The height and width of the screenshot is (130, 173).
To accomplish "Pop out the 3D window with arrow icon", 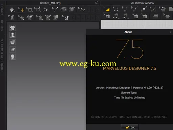I will coord(97,2).
